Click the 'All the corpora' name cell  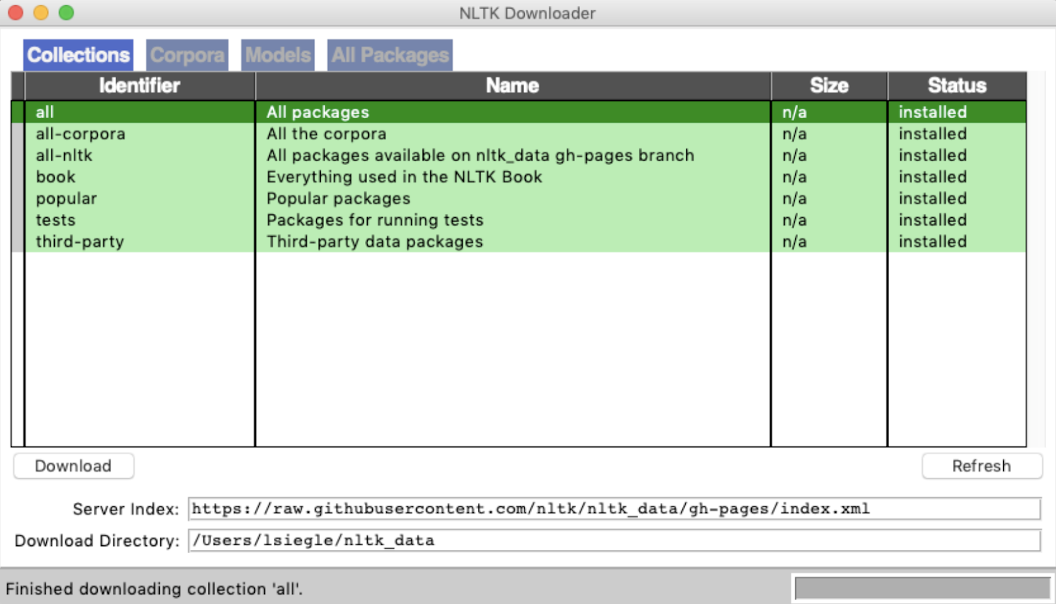point(326,134)
